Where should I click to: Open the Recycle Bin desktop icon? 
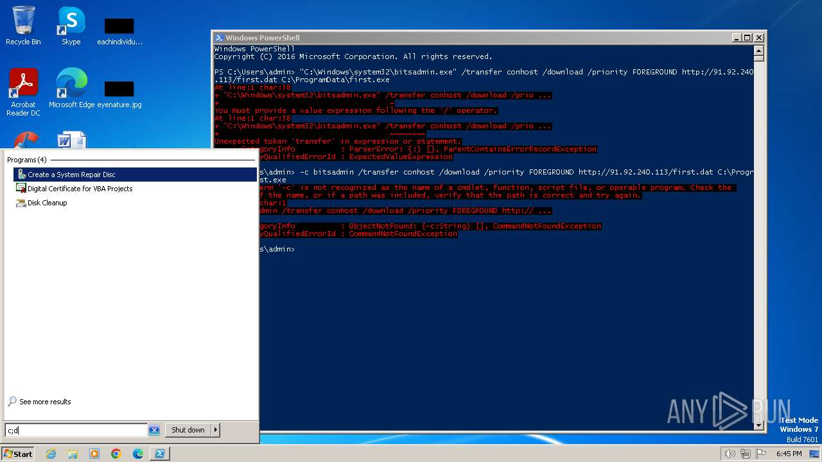pos(23,26)
